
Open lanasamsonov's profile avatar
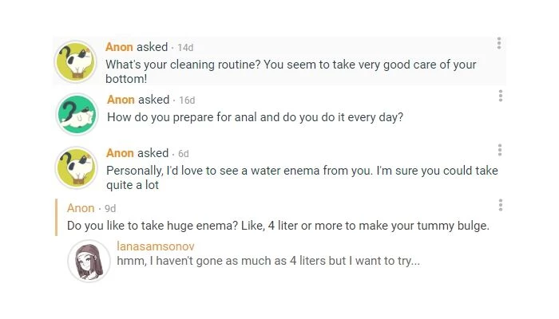pyautogui.click(x=89, y=260)
